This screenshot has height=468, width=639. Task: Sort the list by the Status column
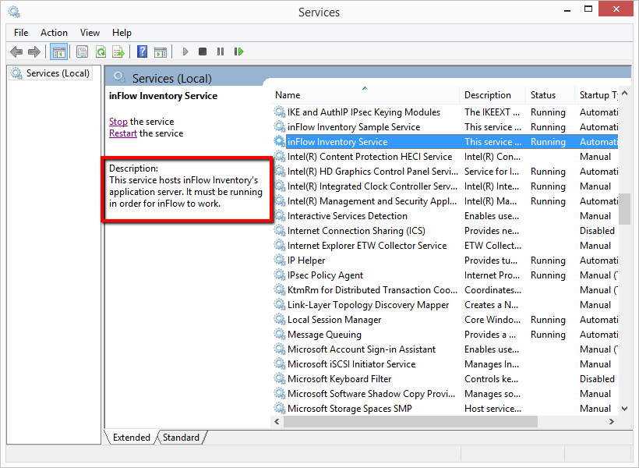tap(549, 95)
